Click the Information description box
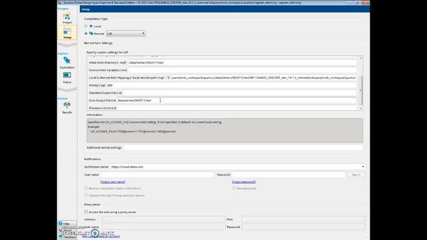This screenshot has height=240, width=427. (225, 131)
